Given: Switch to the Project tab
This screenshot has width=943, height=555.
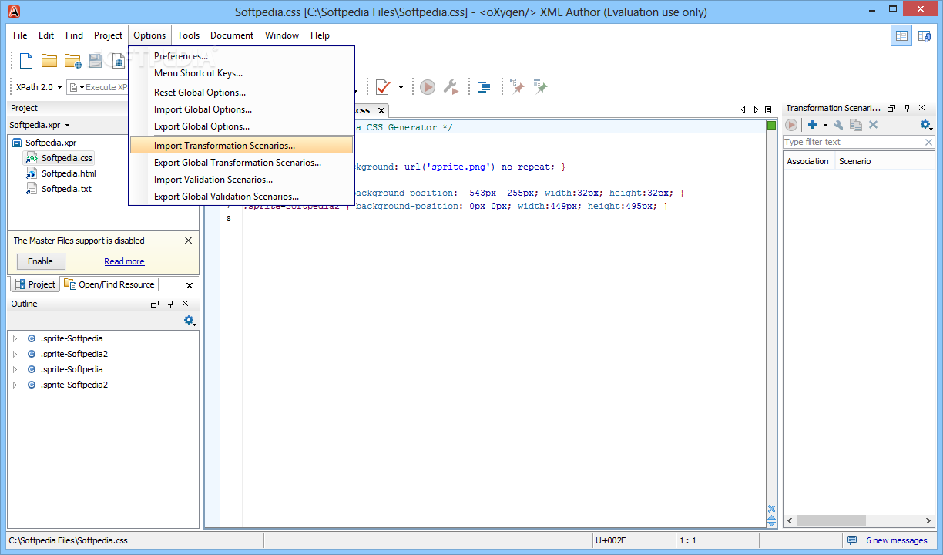Looking at the screenshot, I should (35, 284).
